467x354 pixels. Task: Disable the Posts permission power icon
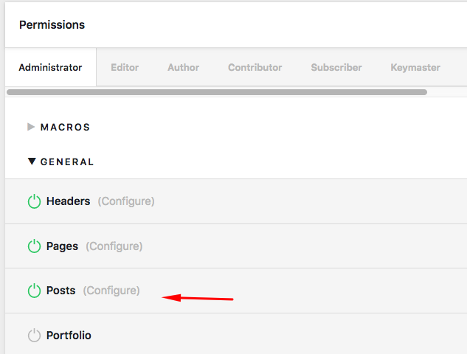tap(34, 291)
